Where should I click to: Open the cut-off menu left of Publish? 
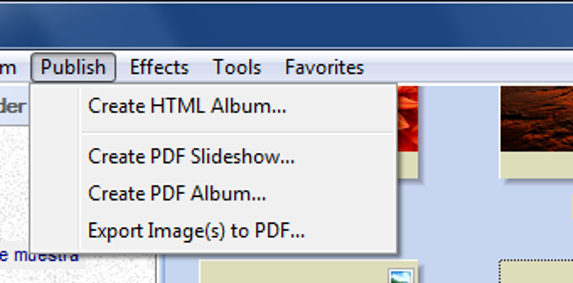[9, 67]
